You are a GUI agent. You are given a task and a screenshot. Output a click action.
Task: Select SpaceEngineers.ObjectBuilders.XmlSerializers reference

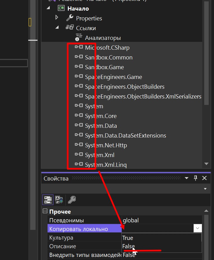pyautogui.click(x=143, y=97)
